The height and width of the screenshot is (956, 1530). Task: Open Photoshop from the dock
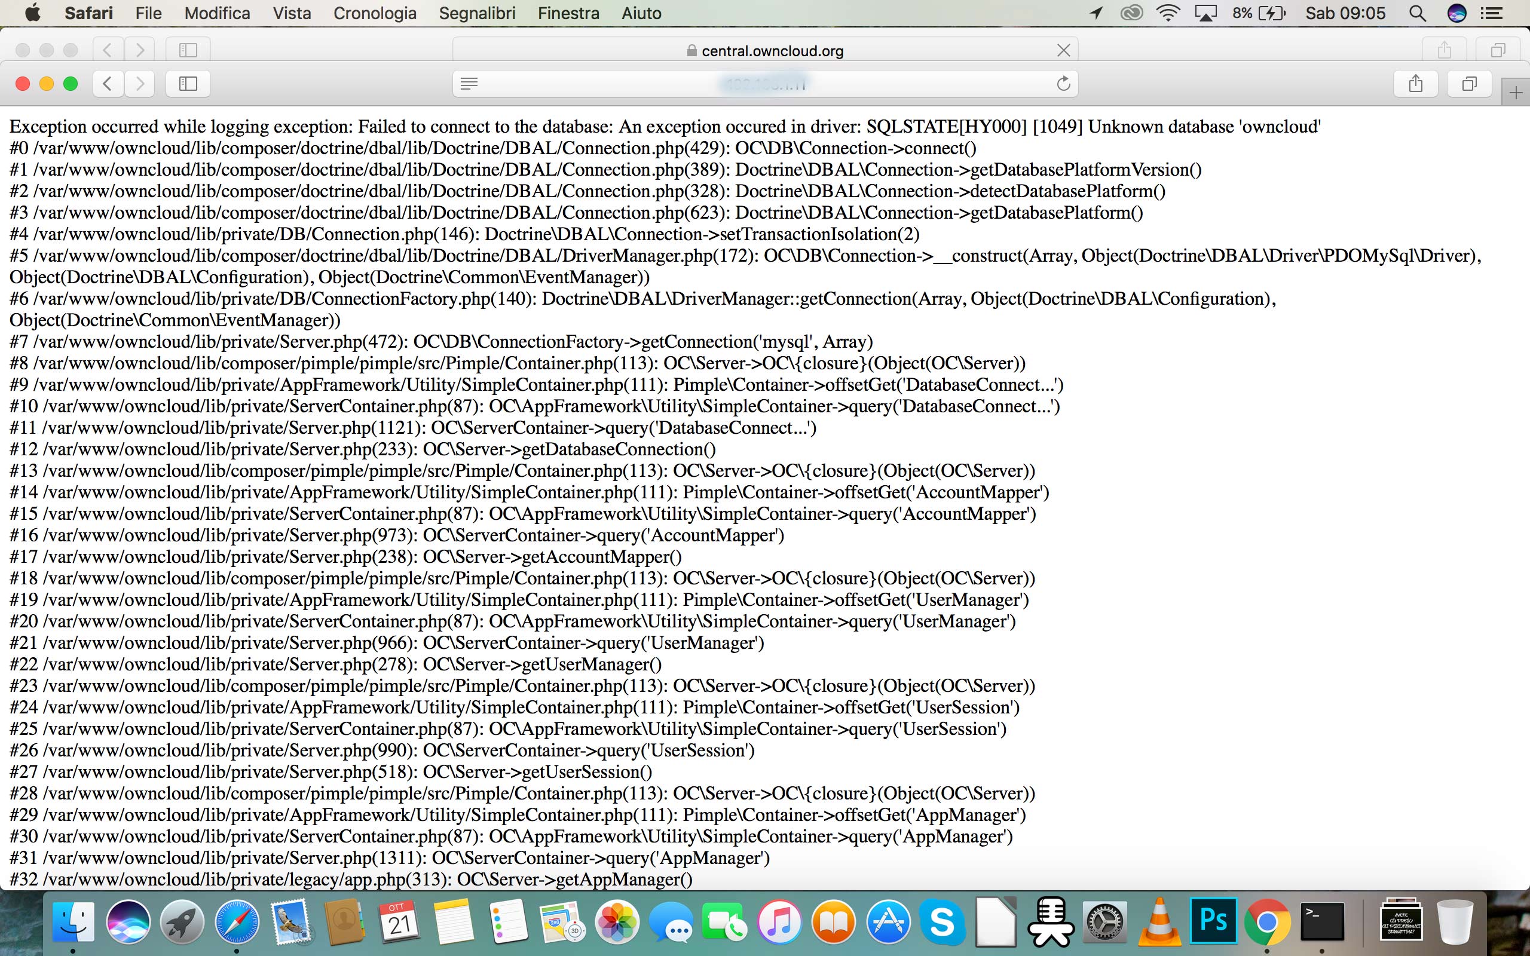click(1213, 920)
